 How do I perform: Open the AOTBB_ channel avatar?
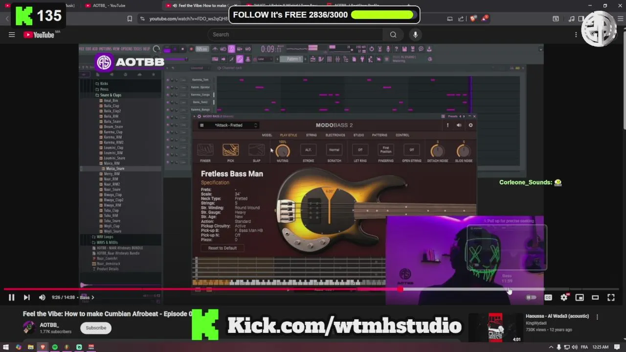tap(29, 328)
